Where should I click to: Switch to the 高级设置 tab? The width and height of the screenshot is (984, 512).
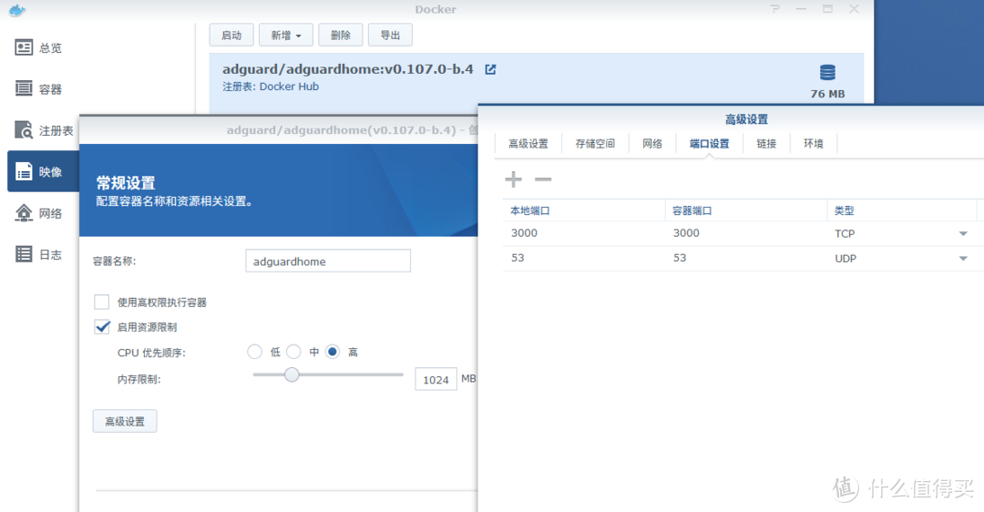click(528, 144)
